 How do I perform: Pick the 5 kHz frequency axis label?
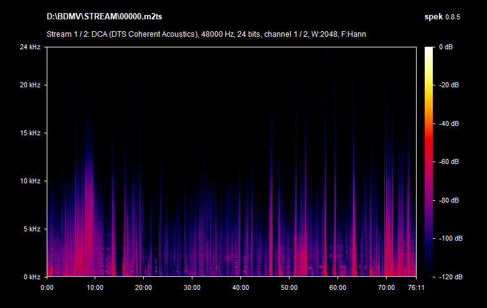click(x=32, y=229)
